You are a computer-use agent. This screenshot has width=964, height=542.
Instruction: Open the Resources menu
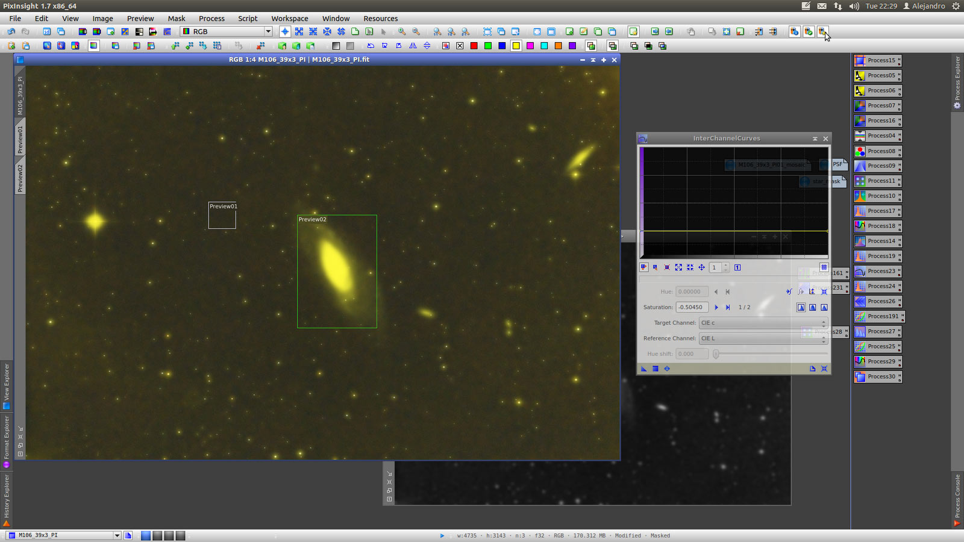coord(380,18)
